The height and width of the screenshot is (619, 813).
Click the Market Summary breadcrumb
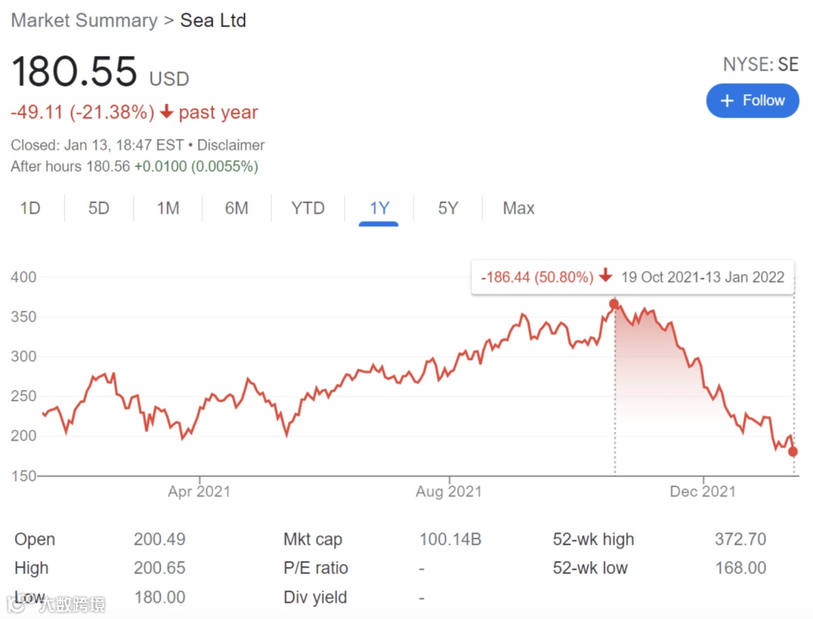pos(83,20)
